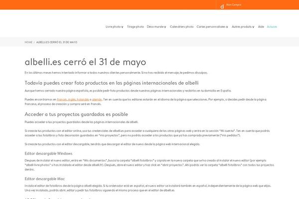299x199 pixels.
Task: Expand the Autres produits dropdown menu
Action: (x=243, y=27)
